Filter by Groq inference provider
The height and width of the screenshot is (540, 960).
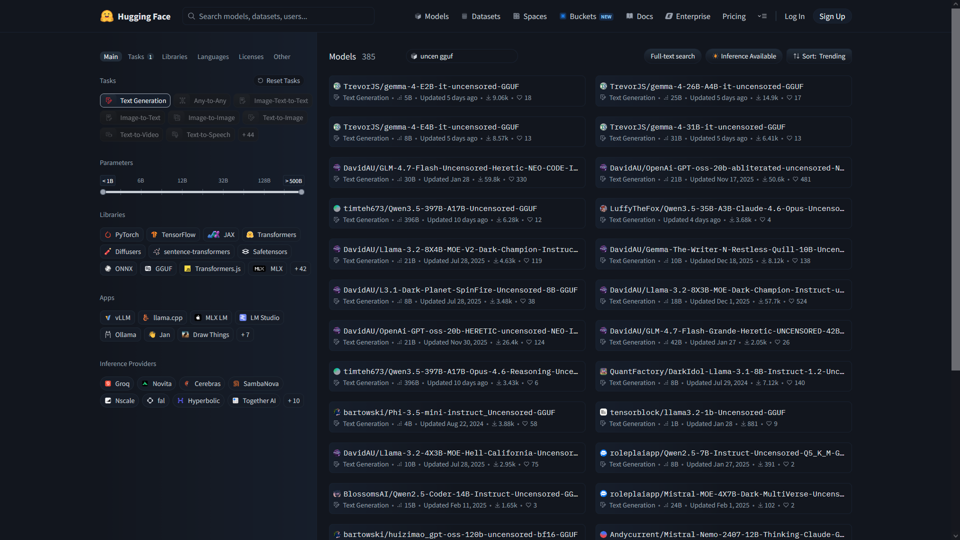(x=116, y=383)
